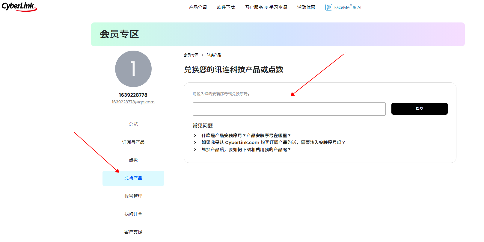Select 帐号管理 in the sidebar
The width and height of the screenshot is (484, 242).
coord(133,196)
